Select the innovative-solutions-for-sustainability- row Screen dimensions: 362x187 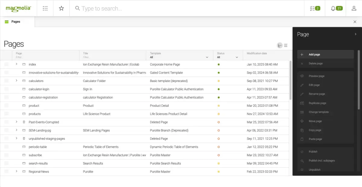144,73
